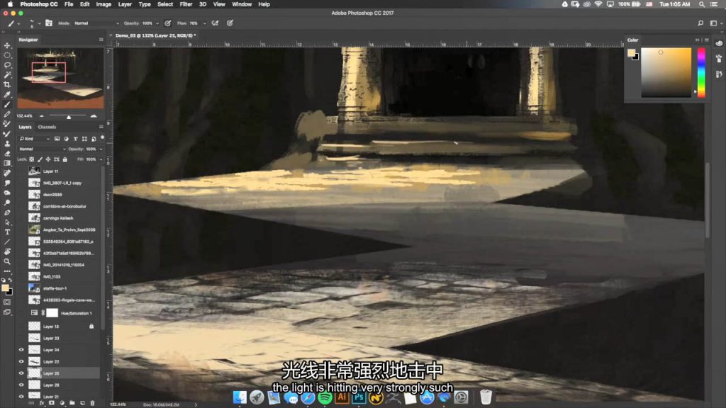
Task: Toggle pressure for size button
Action: [230, 23]
